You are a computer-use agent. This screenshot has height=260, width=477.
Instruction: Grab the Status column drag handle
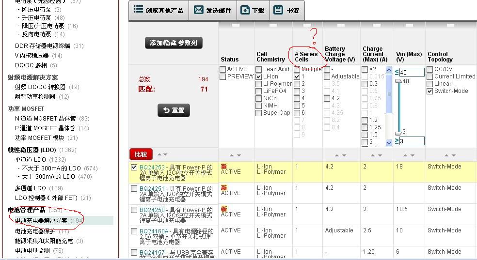(x=236, y=26)
